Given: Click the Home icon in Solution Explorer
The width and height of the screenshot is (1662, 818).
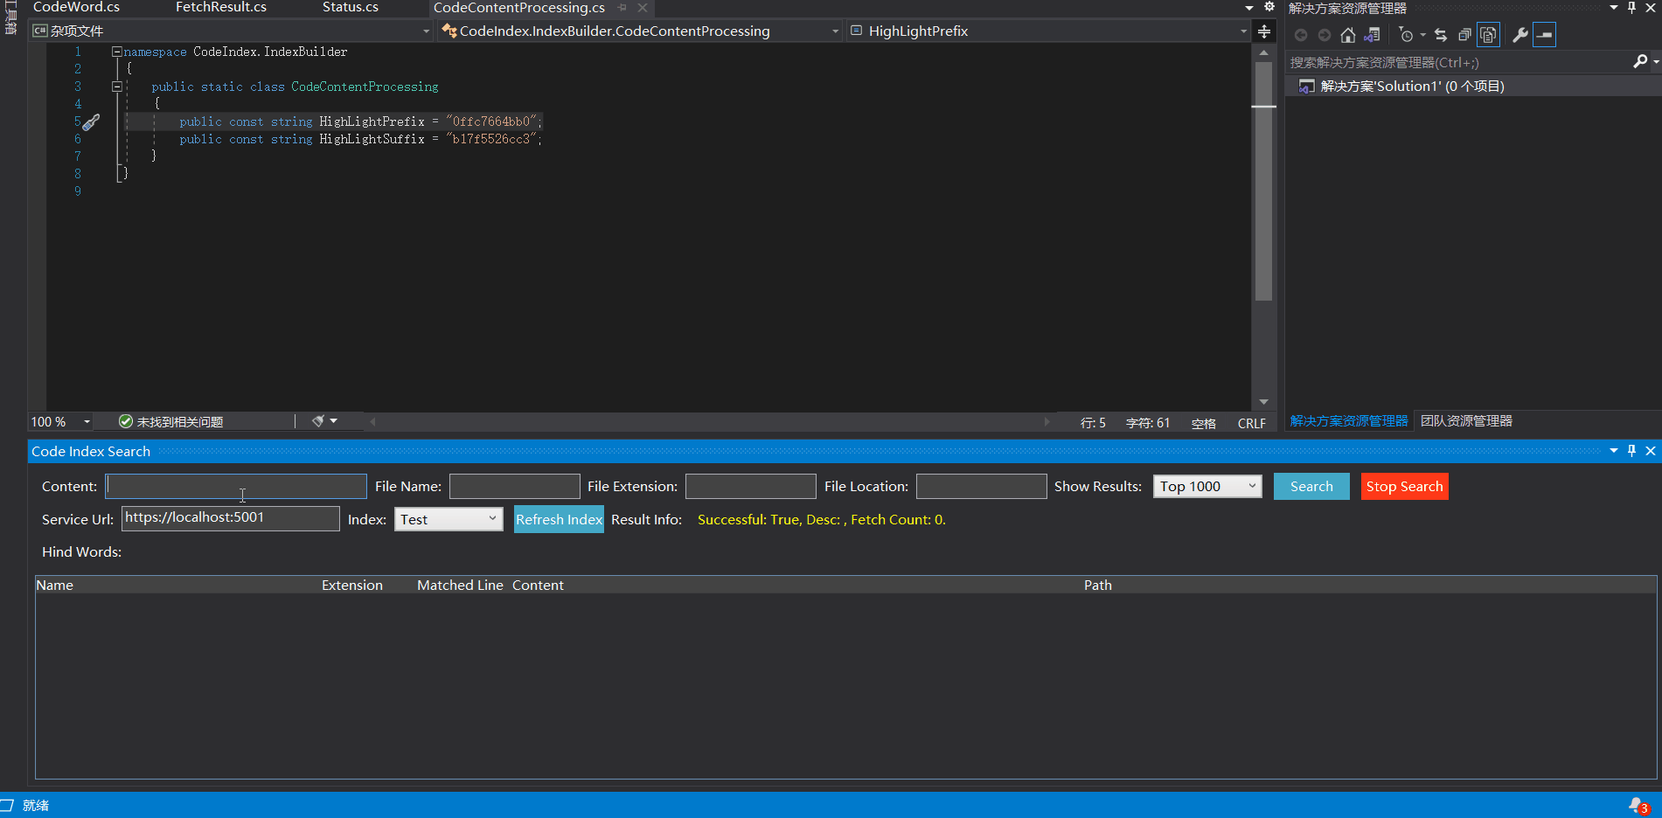Looking at the screenshot, I should point(1347,35).
